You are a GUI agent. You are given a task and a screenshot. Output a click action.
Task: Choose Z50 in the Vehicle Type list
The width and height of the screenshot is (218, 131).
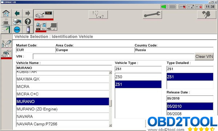click(138, 77)
